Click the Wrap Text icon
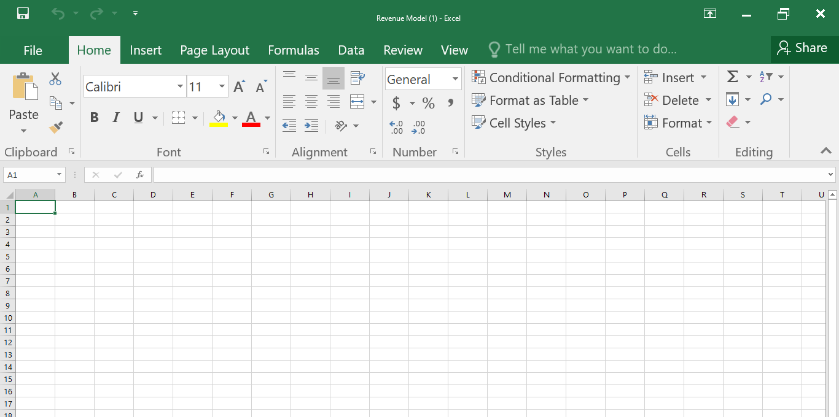This screenshot has width=839, height=417. click(357, 78)
